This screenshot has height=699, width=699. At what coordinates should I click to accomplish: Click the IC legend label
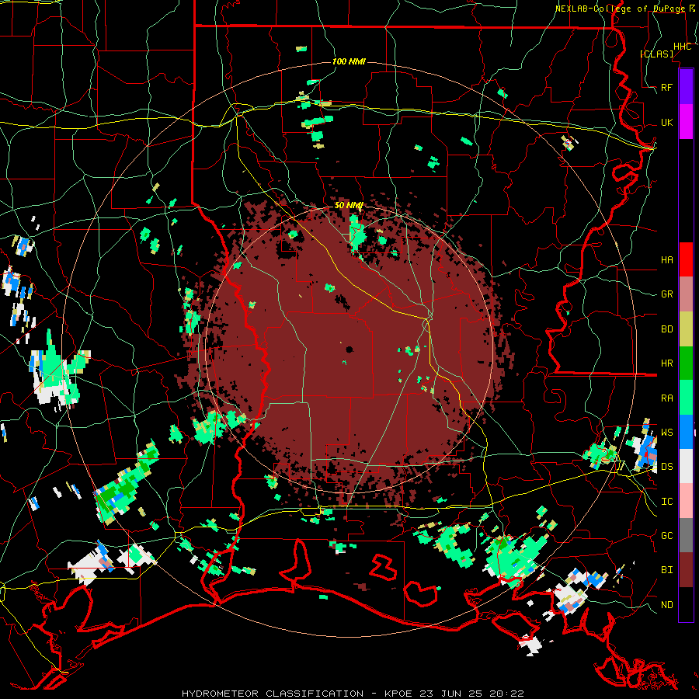pos(667,502)
